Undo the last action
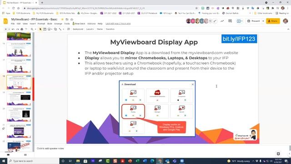 [x=13, y=29]
